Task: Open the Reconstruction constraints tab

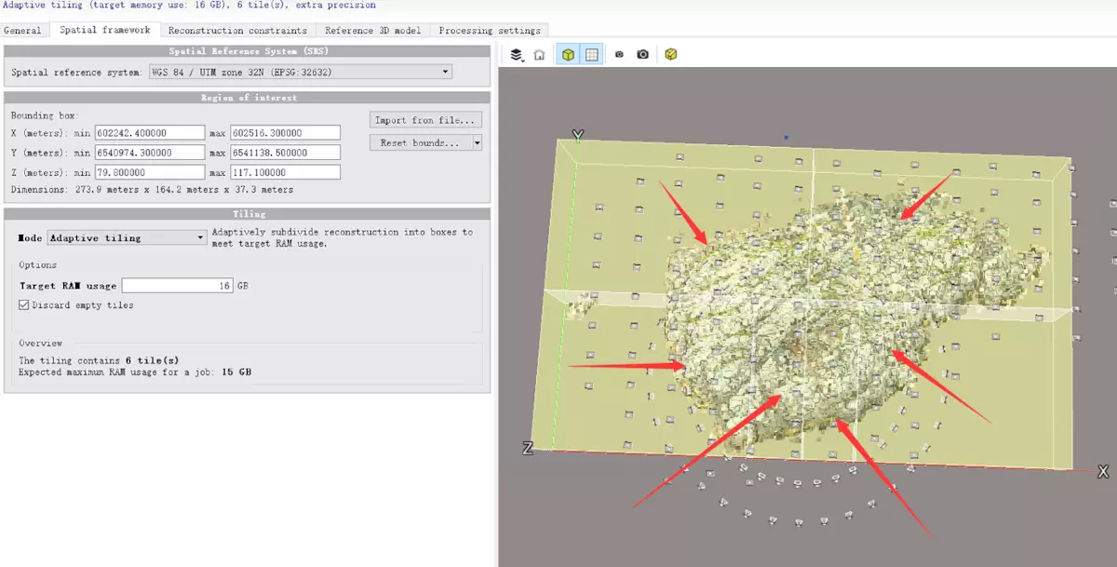Action: point(237,31)
